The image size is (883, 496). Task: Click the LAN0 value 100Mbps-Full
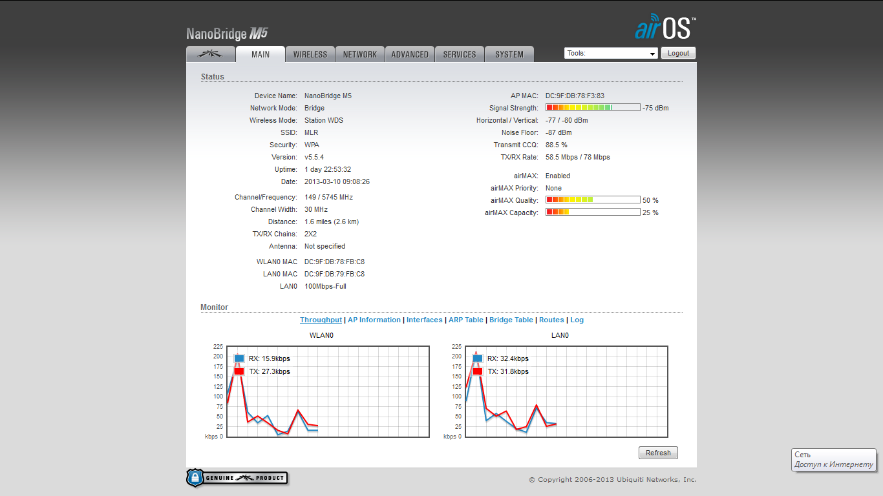pyautogui.click(x=325, y=286)
